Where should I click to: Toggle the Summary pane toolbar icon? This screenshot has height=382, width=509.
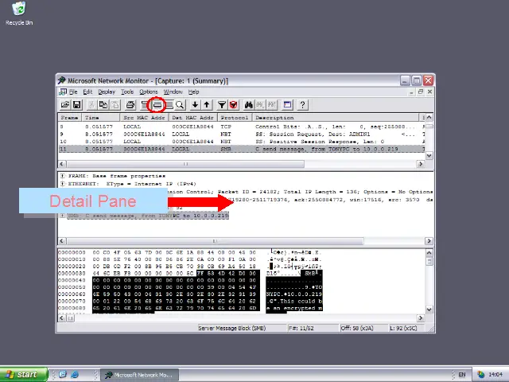click(x=145, y=104)
